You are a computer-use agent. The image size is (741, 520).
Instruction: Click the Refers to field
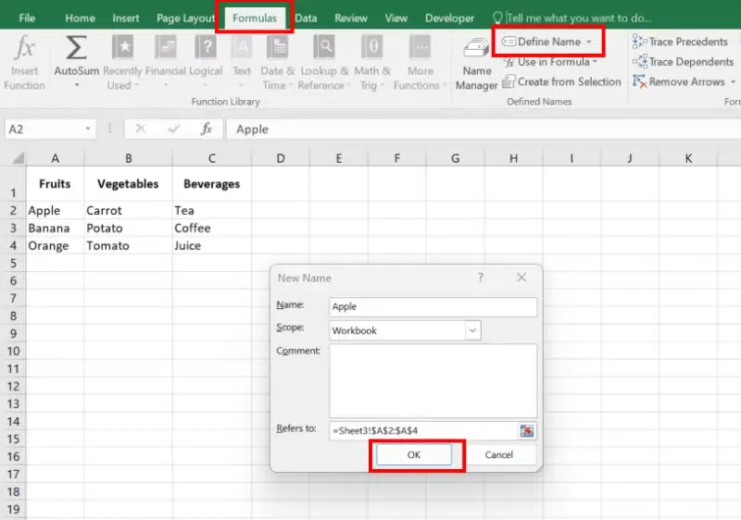click(423, 431)
